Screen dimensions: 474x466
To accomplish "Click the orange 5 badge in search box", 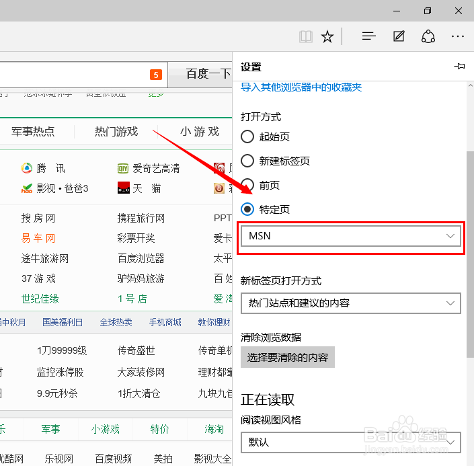I will 156,75.
